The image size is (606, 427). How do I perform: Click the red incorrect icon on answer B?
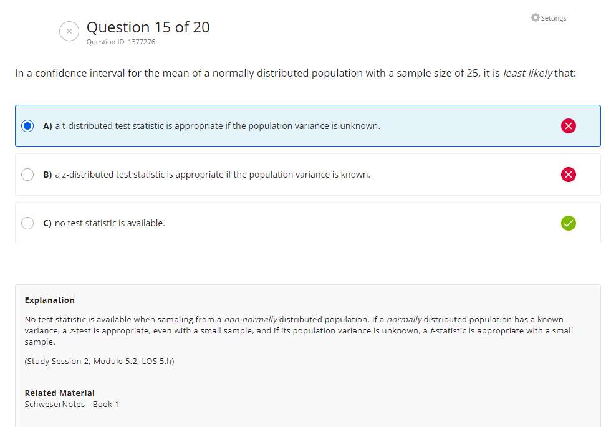tap(568, 175)
